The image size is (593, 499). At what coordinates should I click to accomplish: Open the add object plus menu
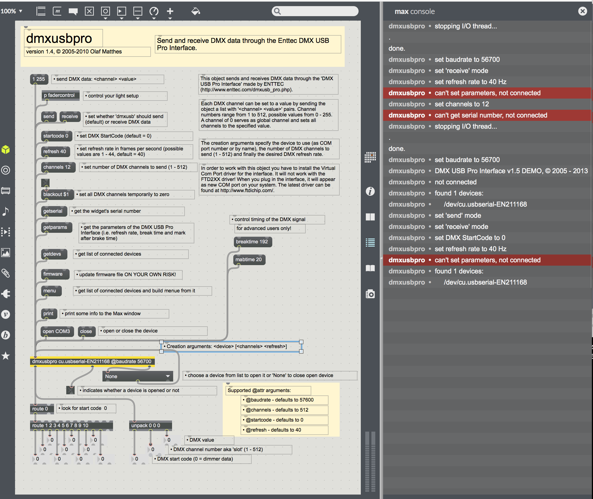click(x=170, y=11)
